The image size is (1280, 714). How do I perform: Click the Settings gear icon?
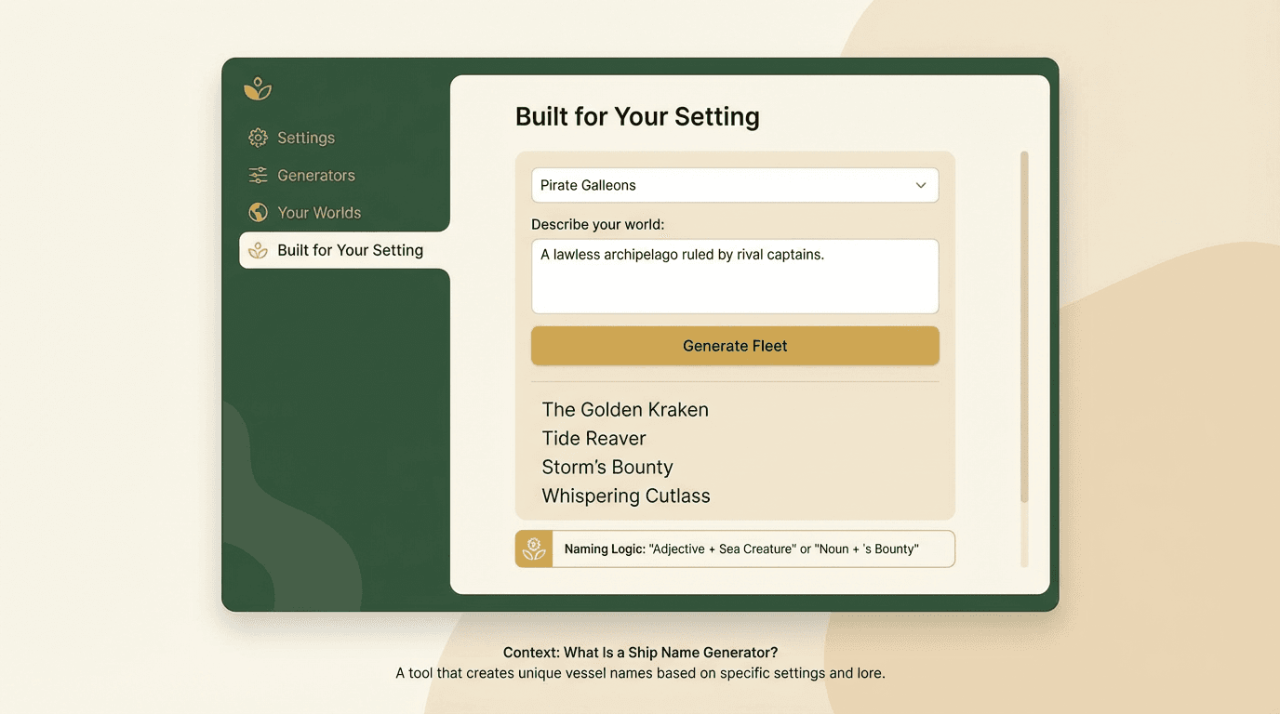tap(258, 138)
